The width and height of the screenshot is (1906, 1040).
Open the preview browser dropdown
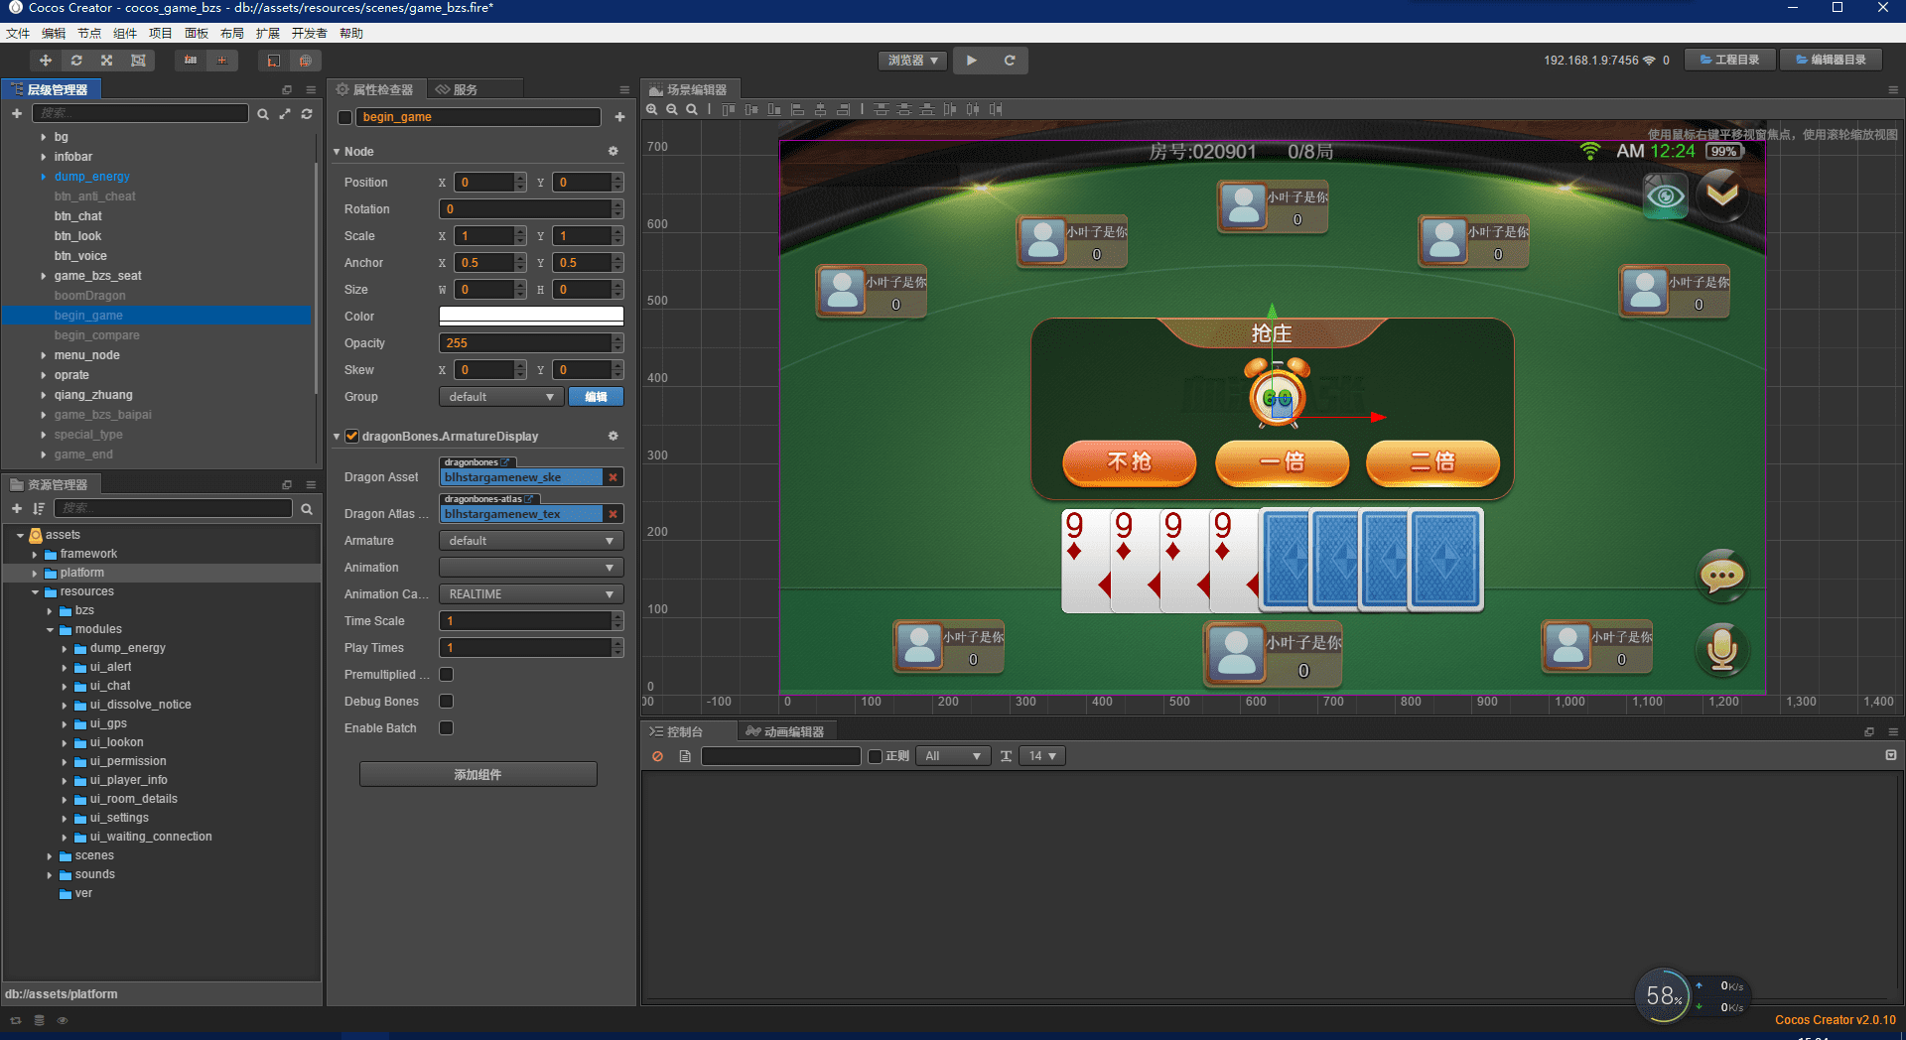[x=913, y=61]
